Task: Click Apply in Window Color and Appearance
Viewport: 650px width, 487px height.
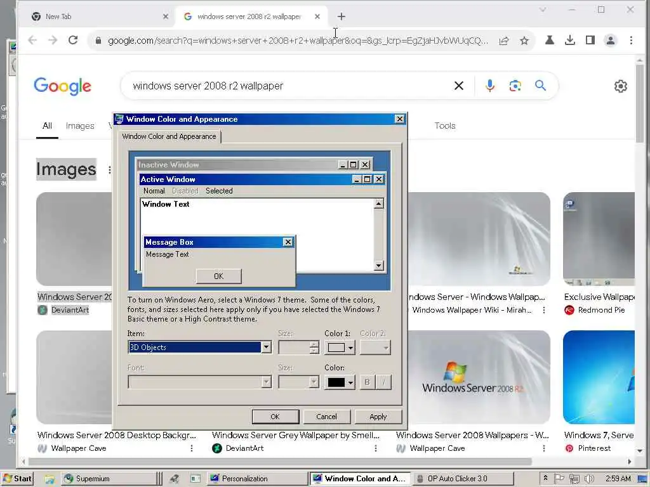Action: point(378,417)
